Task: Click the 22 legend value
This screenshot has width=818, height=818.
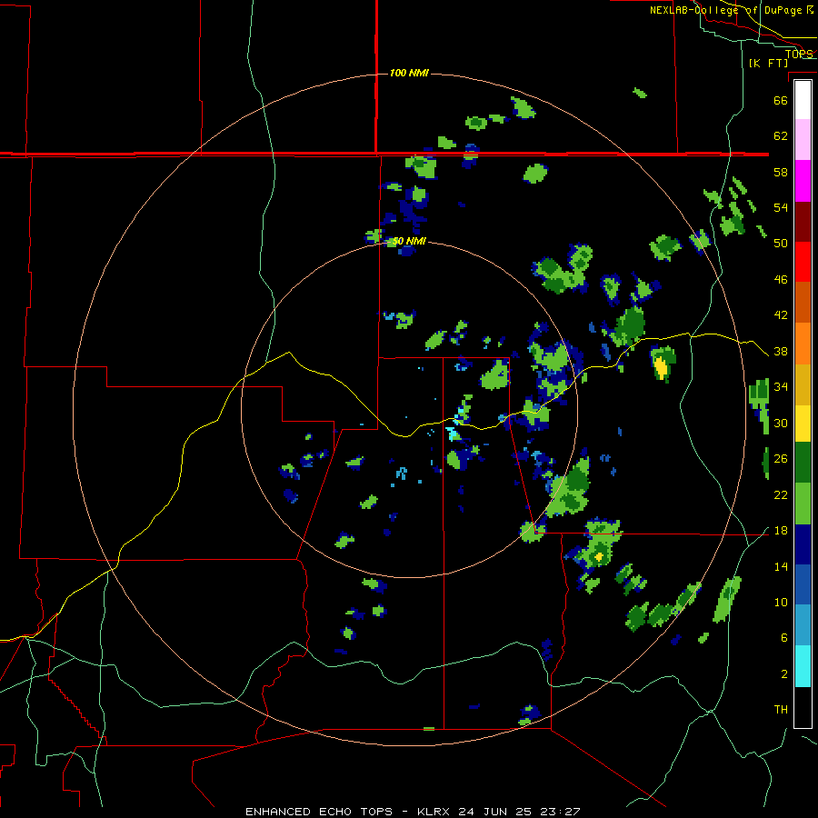Action: click(781, 495)
